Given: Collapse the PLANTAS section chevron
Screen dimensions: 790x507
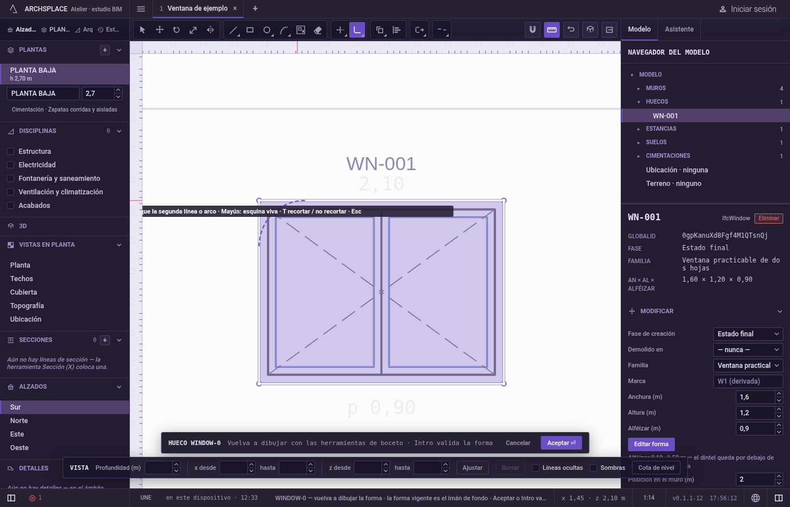Looking at the screenshot, I should click(119, 50).
